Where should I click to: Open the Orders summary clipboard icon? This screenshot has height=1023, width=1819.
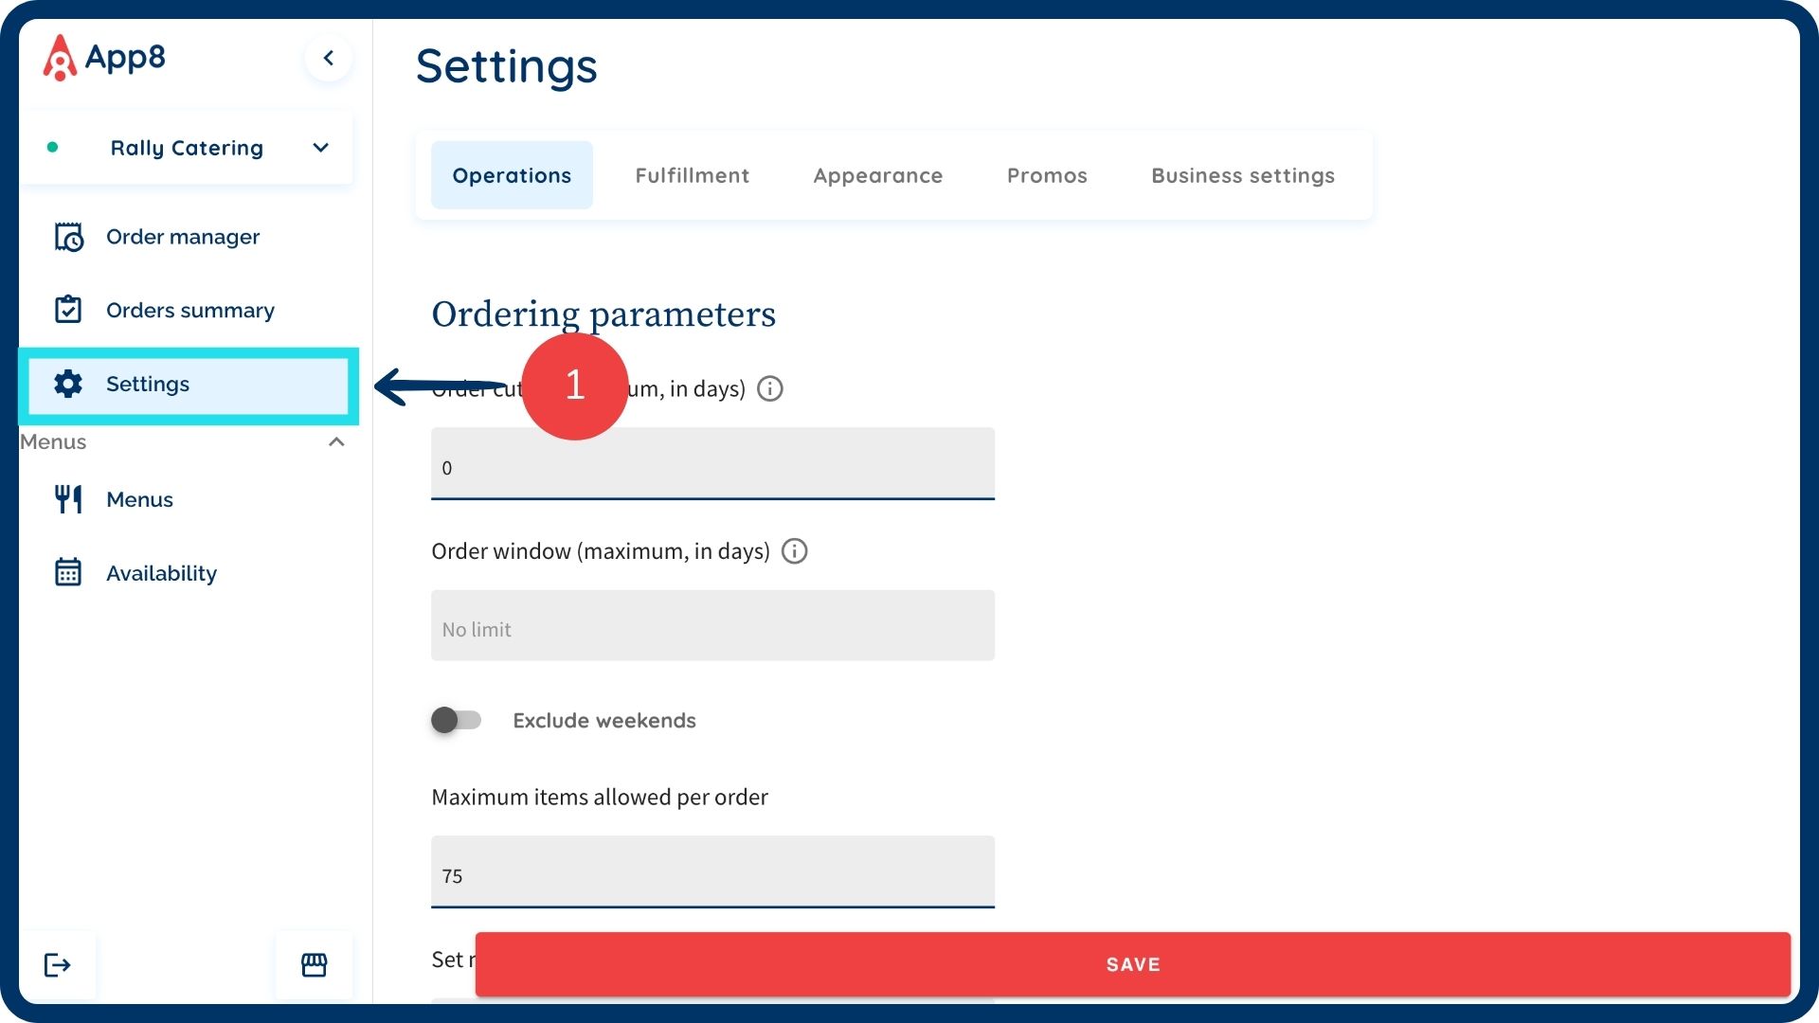(68, 310)
